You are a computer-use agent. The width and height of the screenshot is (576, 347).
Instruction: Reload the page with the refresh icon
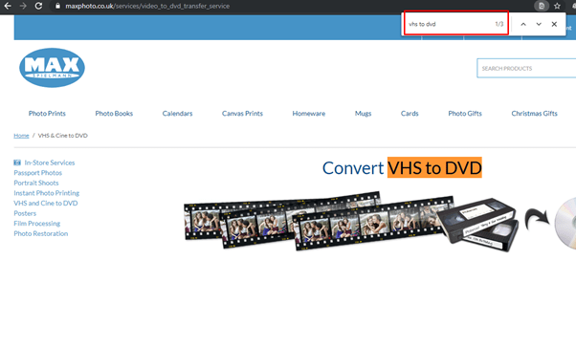[38, 6]
